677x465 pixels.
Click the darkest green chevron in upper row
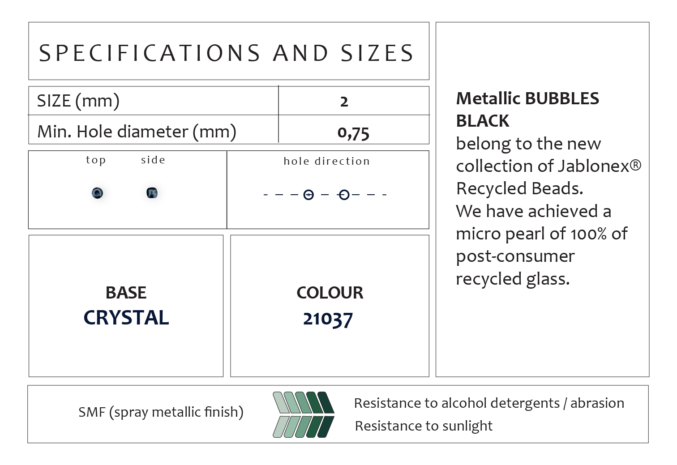tap(326, 403)
